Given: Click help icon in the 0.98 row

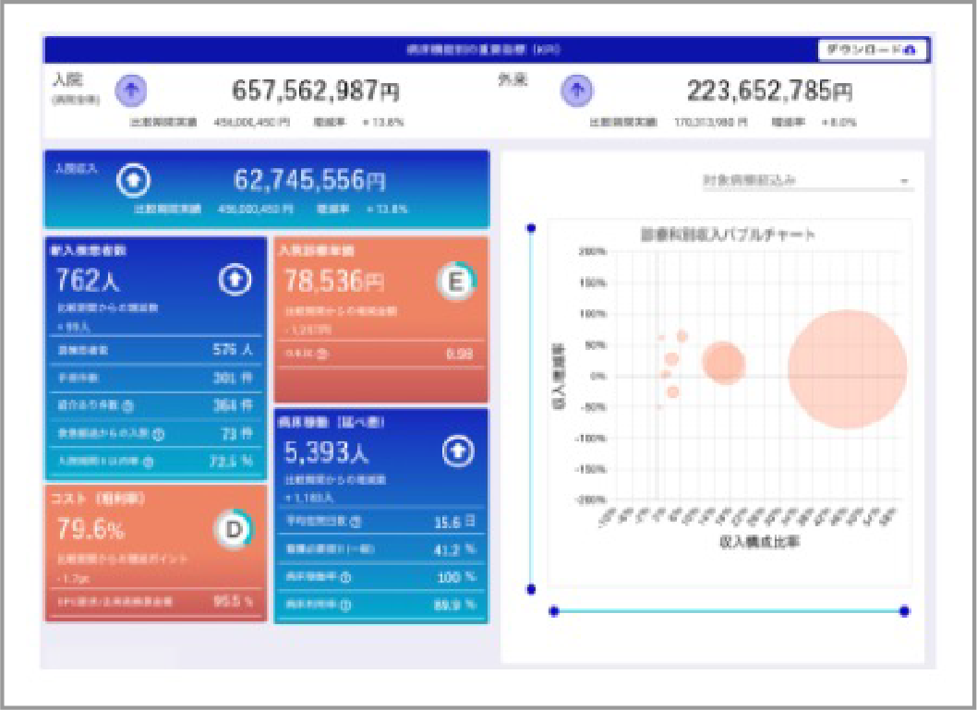Looking at the screenshot, I should pyautogui.click(x=322, y=355).
